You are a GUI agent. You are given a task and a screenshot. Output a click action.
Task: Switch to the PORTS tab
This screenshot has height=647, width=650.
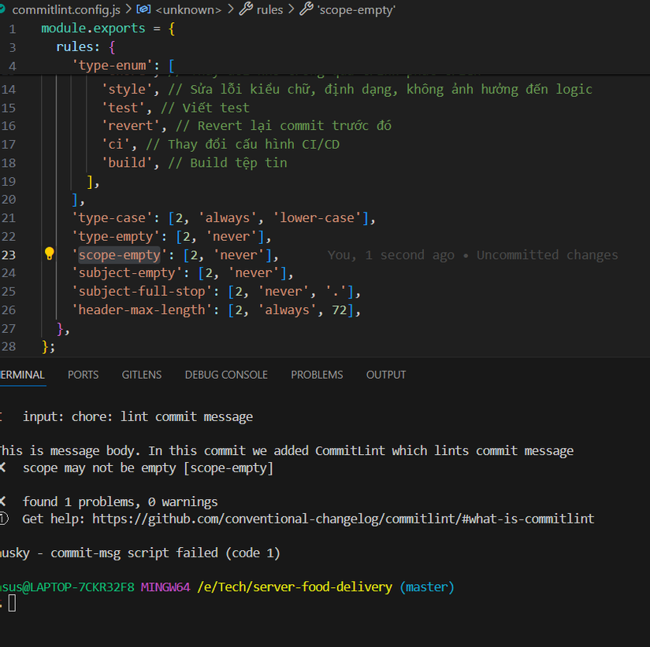point(83,375)
